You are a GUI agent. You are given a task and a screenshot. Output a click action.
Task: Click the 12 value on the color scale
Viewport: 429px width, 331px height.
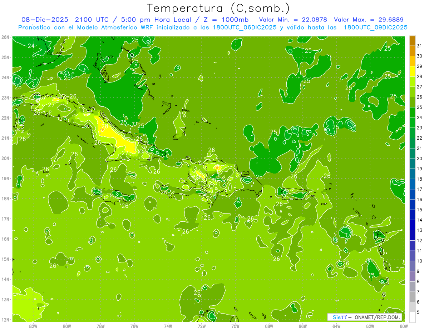coord(419,240)
